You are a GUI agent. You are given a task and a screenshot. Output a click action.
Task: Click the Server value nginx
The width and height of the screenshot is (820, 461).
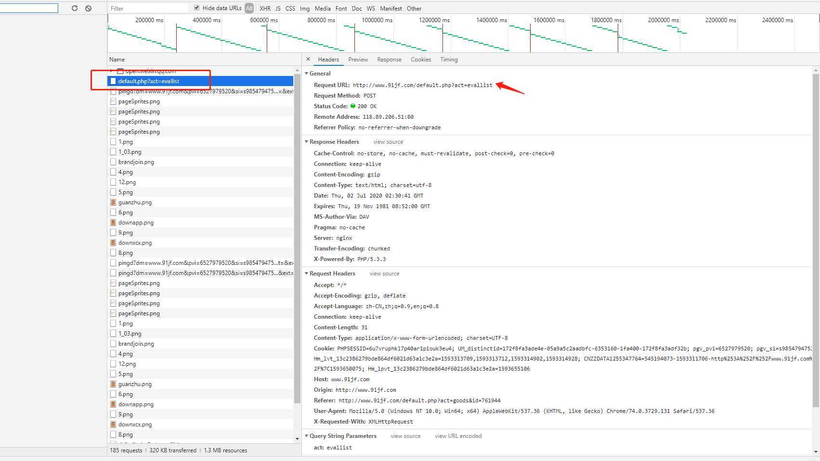click(x=344, y=238)
